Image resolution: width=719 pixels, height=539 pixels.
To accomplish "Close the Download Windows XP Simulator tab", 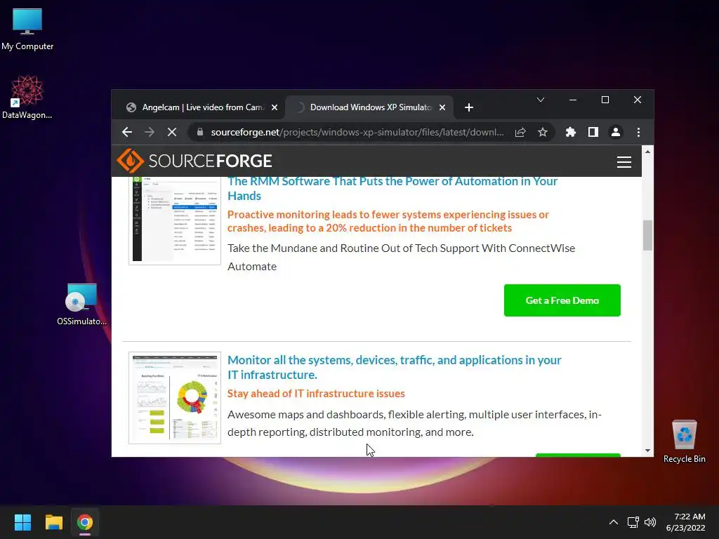I will pyautogui.click(x=442, y=107).
